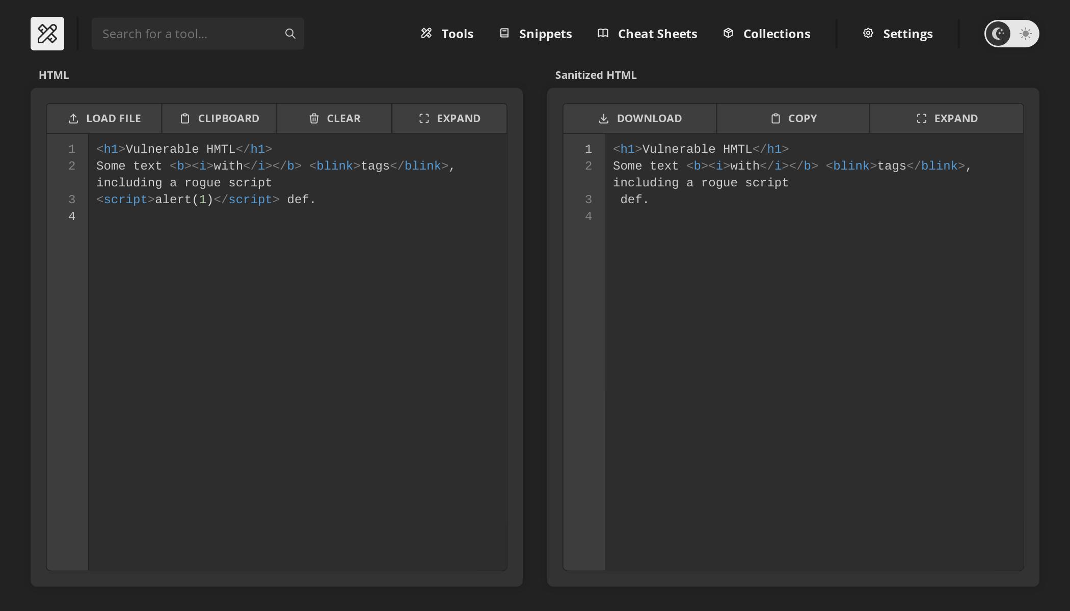This screenshot has height=611, width=1070.
Task: Click line number 3 in HTML editor
Action: 72,200
